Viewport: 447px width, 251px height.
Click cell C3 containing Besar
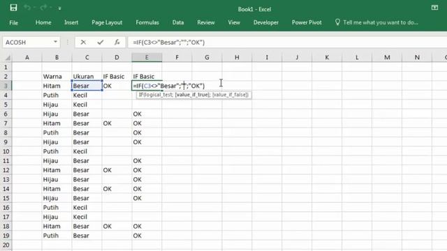[87, 86]
